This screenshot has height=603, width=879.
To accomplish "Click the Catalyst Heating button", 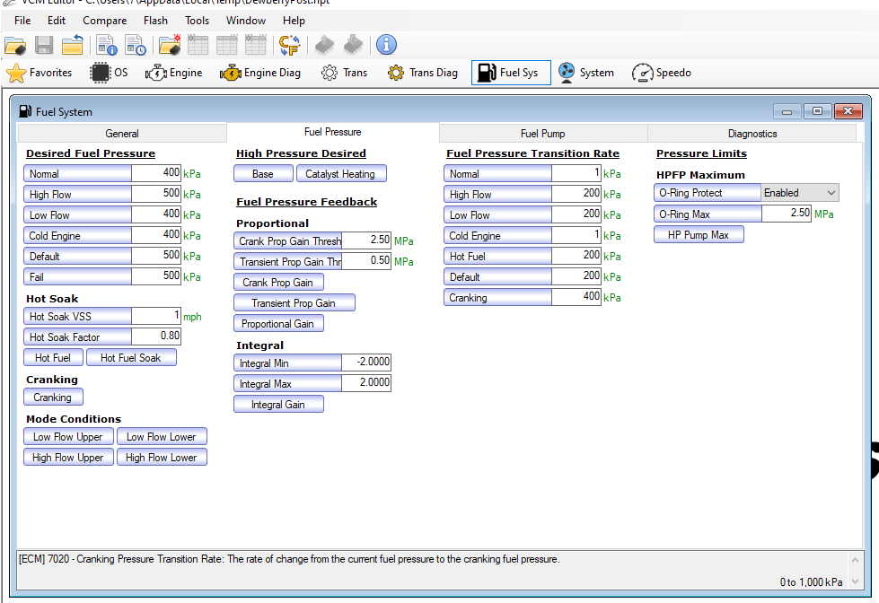I will click(340, 174).
